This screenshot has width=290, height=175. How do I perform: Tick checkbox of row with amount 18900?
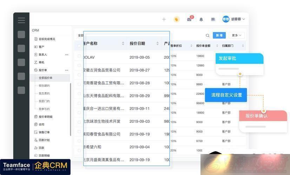pyautogui.click(x=79, y=113)
